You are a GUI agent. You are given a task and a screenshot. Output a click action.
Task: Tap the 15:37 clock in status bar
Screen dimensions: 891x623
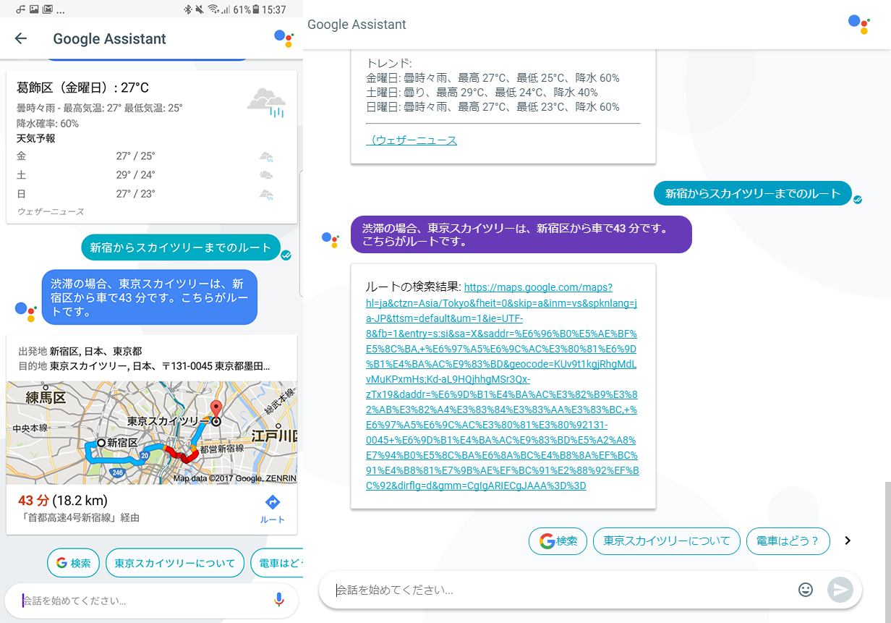tap(276, 10)
